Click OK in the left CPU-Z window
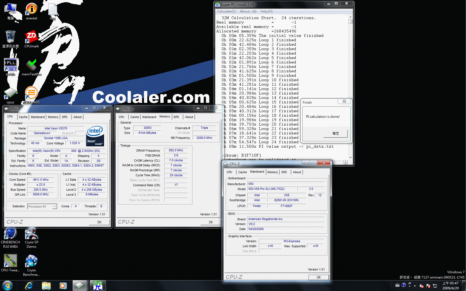 [99, 222]
